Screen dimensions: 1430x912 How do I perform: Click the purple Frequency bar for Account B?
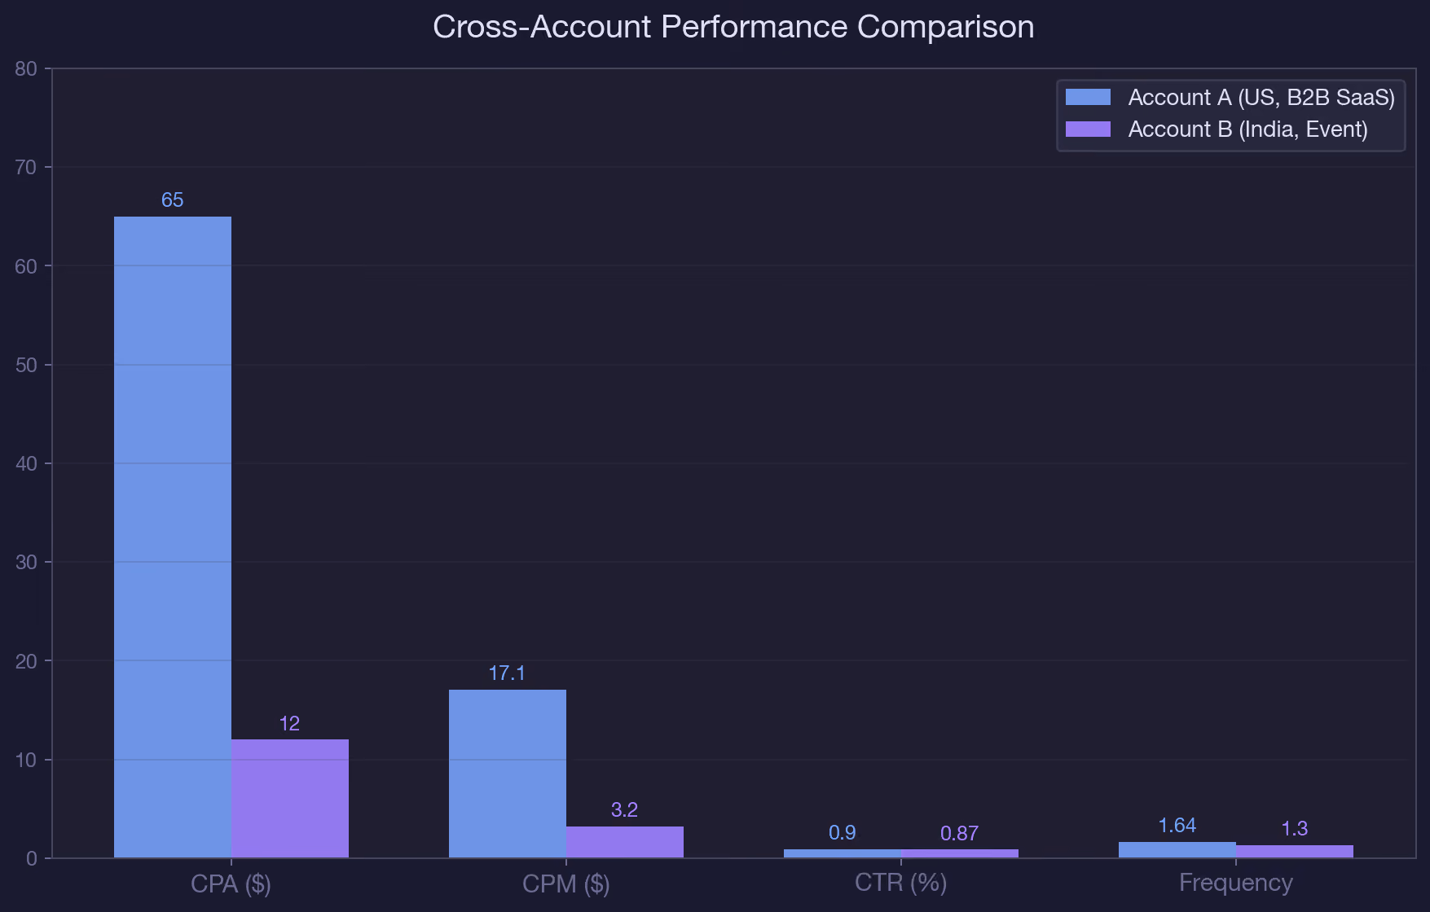(x=1295, y=851)
